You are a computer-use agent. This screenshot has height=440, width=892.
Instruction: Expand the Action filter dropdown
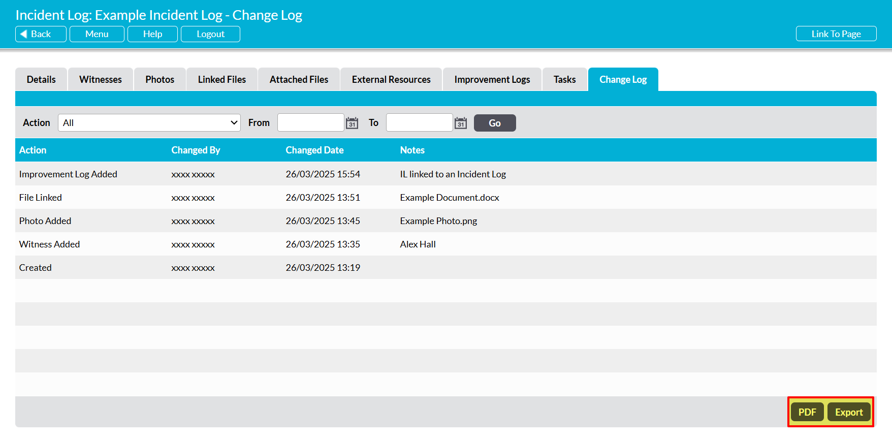pos(149,122)
